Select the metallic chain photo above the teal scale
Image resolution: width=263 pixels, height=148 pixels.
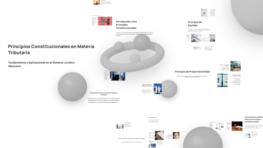(235, 66)
